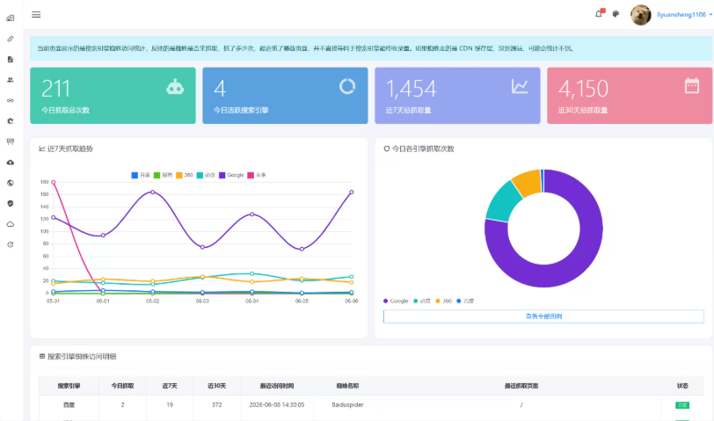Click the Google data point at 06-06
The image size is (714, 421).
pyautogui.click(x=352, y=192)
